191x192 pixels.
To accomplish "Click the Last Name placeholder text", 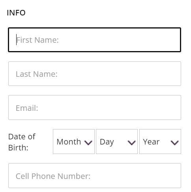I will 37,74.
